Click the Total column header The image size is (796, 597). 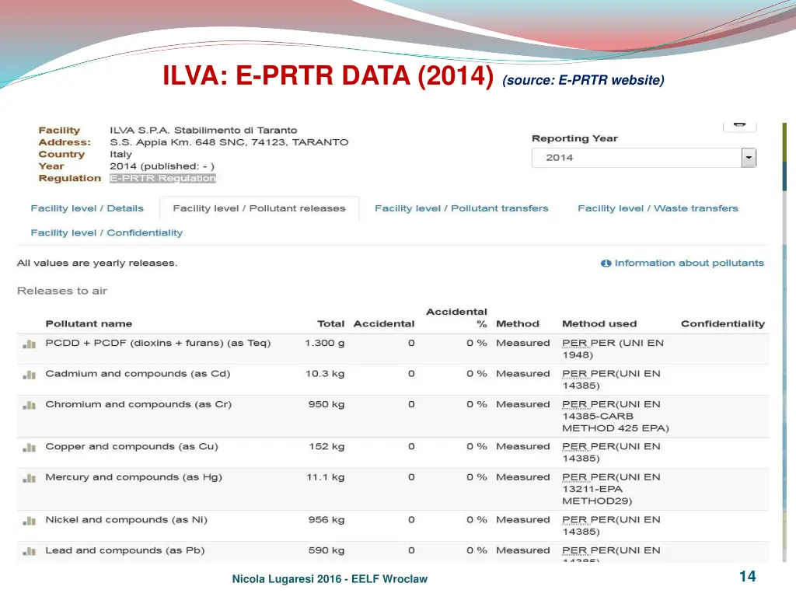pos(331,324)
